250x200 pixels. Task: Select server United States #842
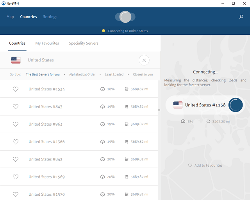tap(79, 159)
